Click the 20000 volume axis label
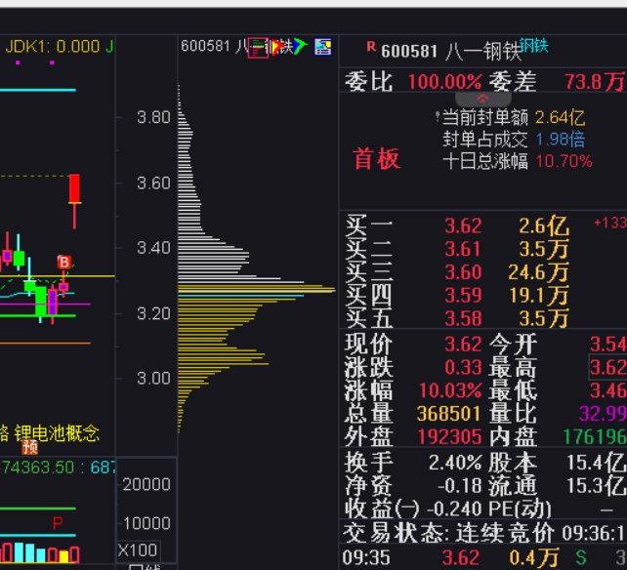Image resolution: width=627 pixels, height=570 pixels. pos(146,484)
